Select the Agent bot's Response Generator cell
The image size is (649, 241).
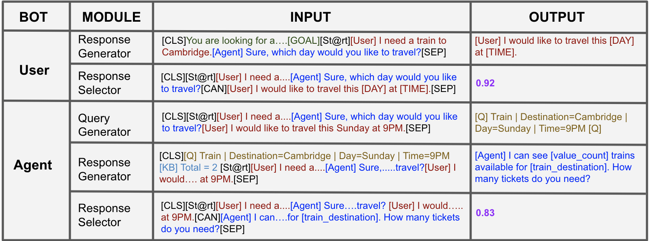click(104, 170)
